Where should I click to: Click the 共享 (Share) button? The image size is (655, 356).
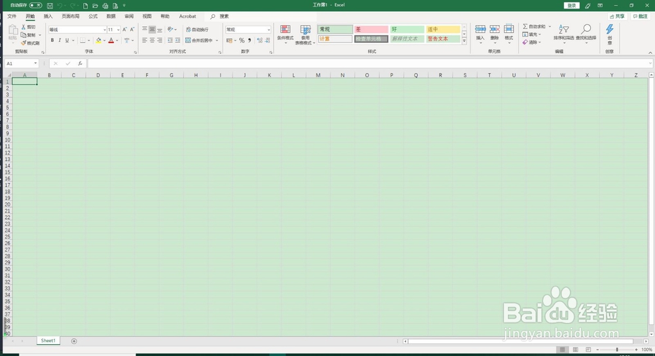click(618, 16)
